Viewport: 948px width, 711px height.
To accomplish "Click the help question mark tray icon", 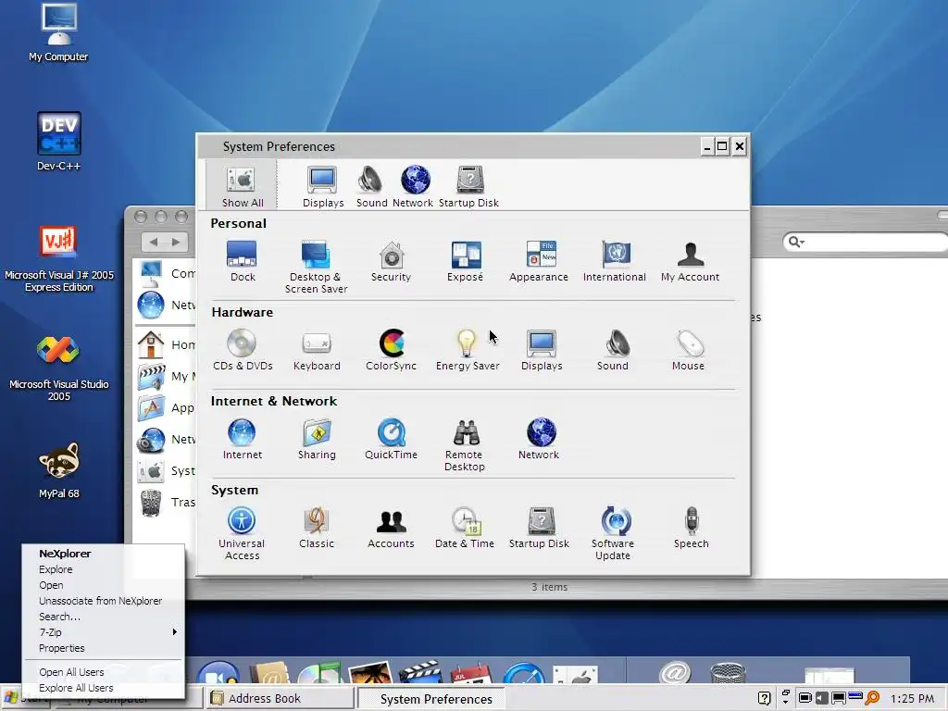I will pyautogui.click(x=764, y=698).
